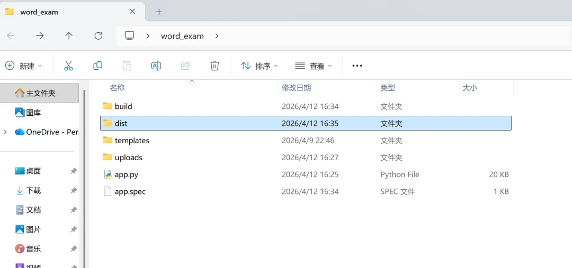The height and width of the screenshot is (268, 572).
Task: Open the See more ellipsis menu
Action: [x=357, y=66]
